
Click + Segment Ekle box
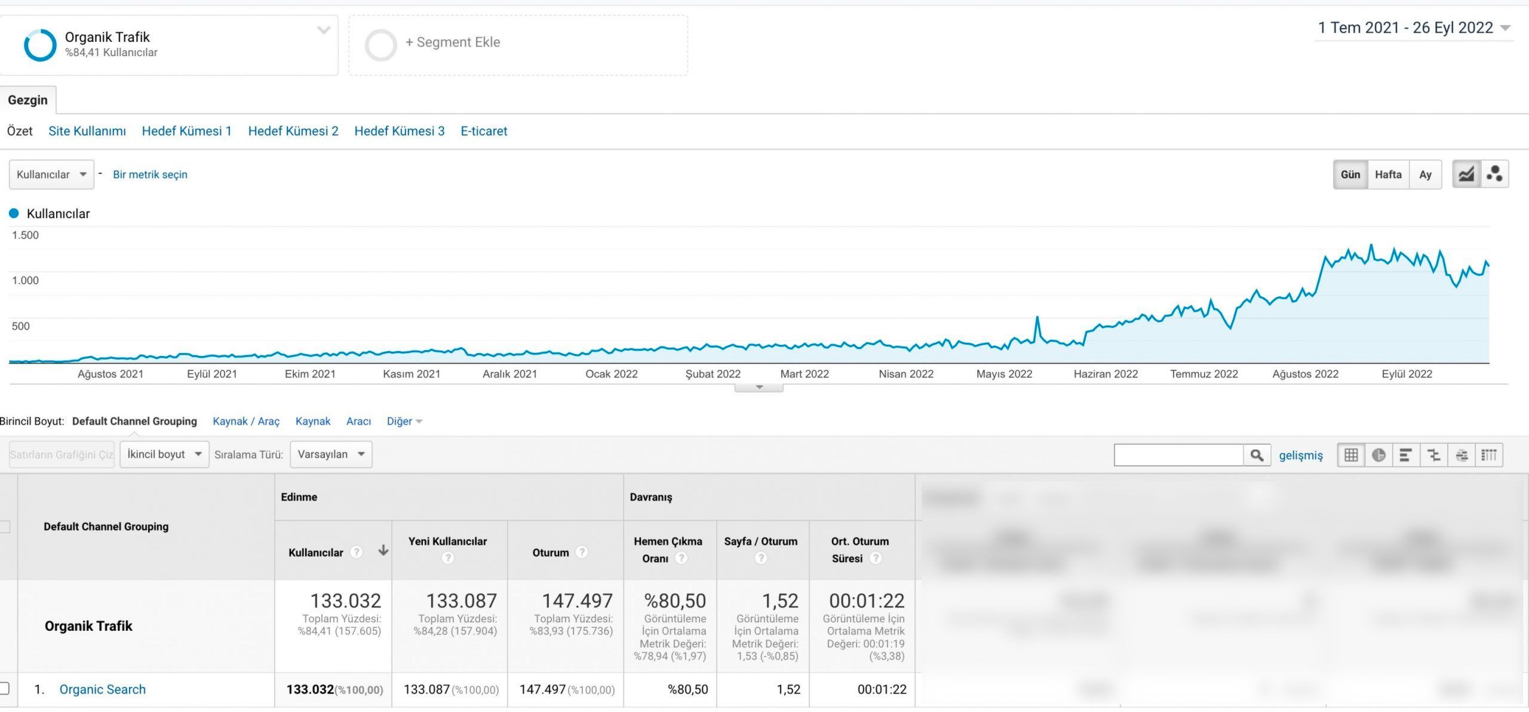518,45
